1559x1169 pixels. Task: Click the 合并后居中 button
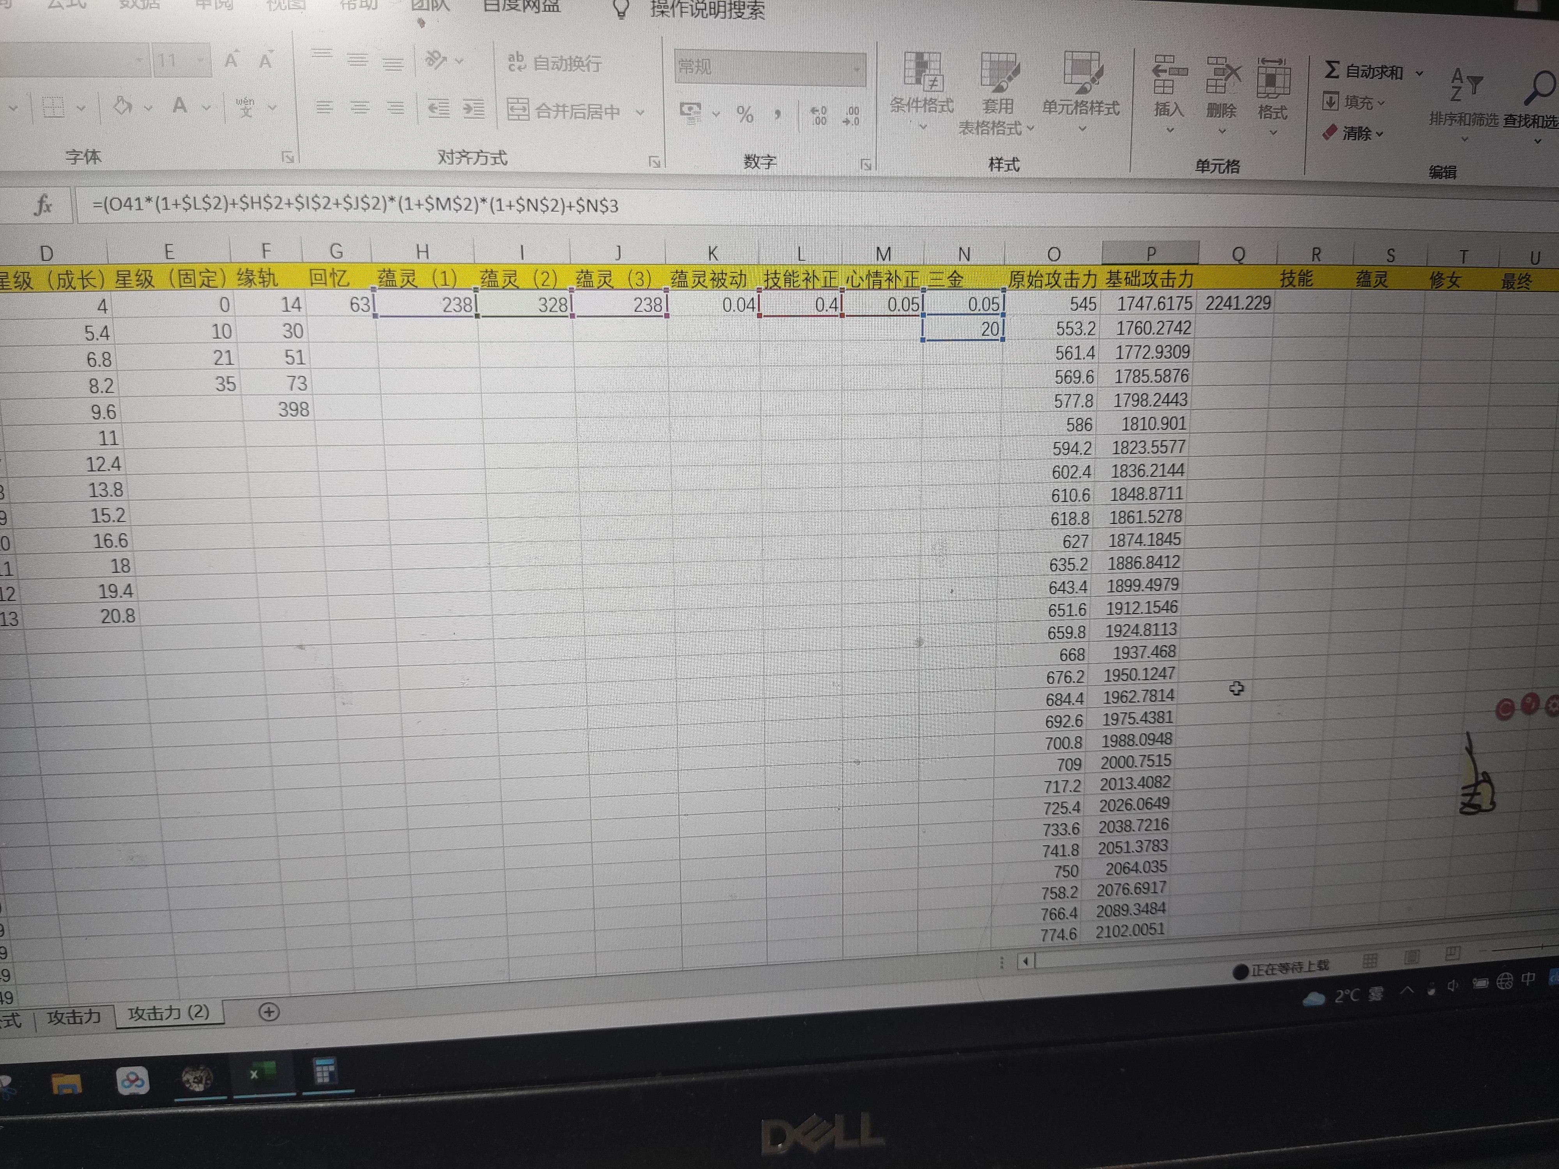[x=564, y=111]
